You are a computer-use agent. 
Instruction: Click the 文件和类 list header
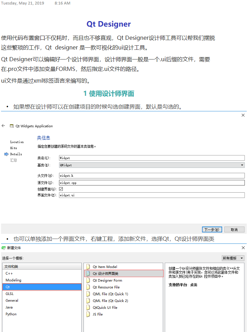click(x=42, y=266)
